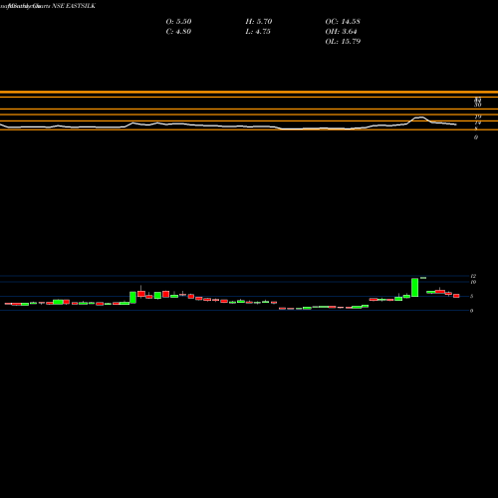Click the tallest green candlestick near the right
Image resolution: width=498 pixels, height=498 pixels.
tap(414, 288)
